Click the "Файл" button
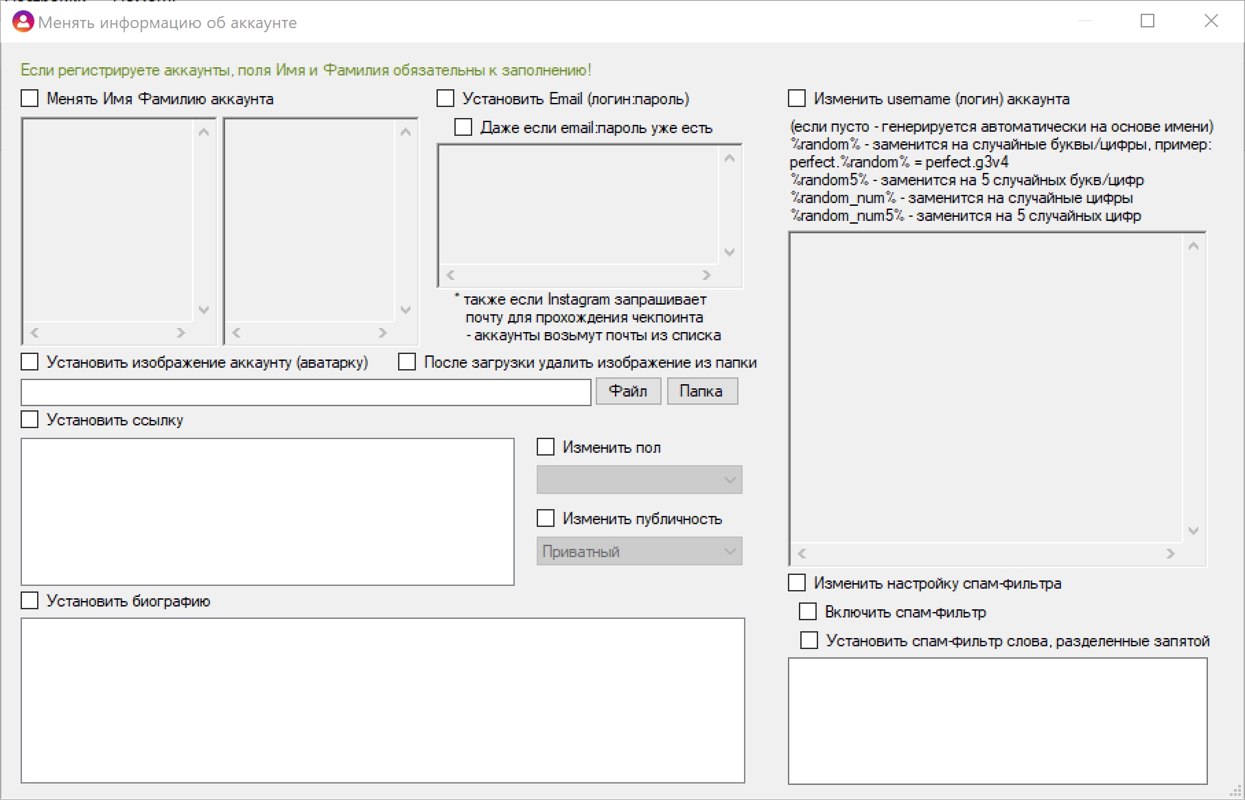 [x=628, y=391]
